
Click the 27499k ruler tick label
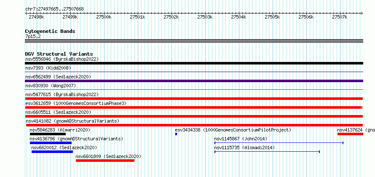click(70, 17)
